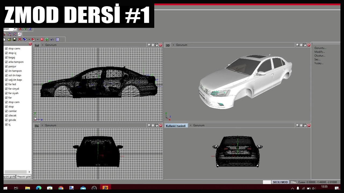The width and height of the screenshot is (344, 193).
Task: Uncheck the 'far led' object checkbox
Action: pos(6,84)
